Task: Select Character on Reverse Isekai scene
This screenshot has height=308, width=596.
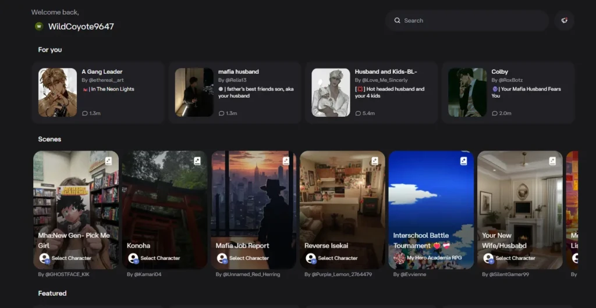Action: (338, 258)
